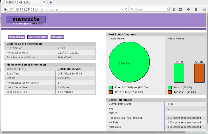
Task: Open the hamburger menu
Action: point(204,9)
